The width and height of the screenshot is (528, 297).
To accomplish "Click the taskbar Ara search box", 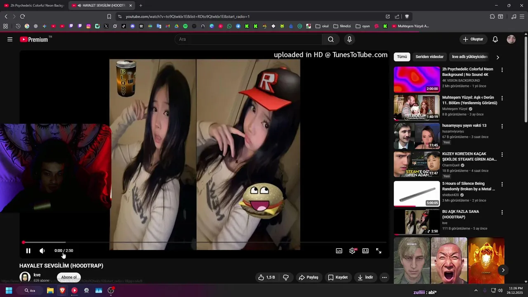I will click(30, 290).
